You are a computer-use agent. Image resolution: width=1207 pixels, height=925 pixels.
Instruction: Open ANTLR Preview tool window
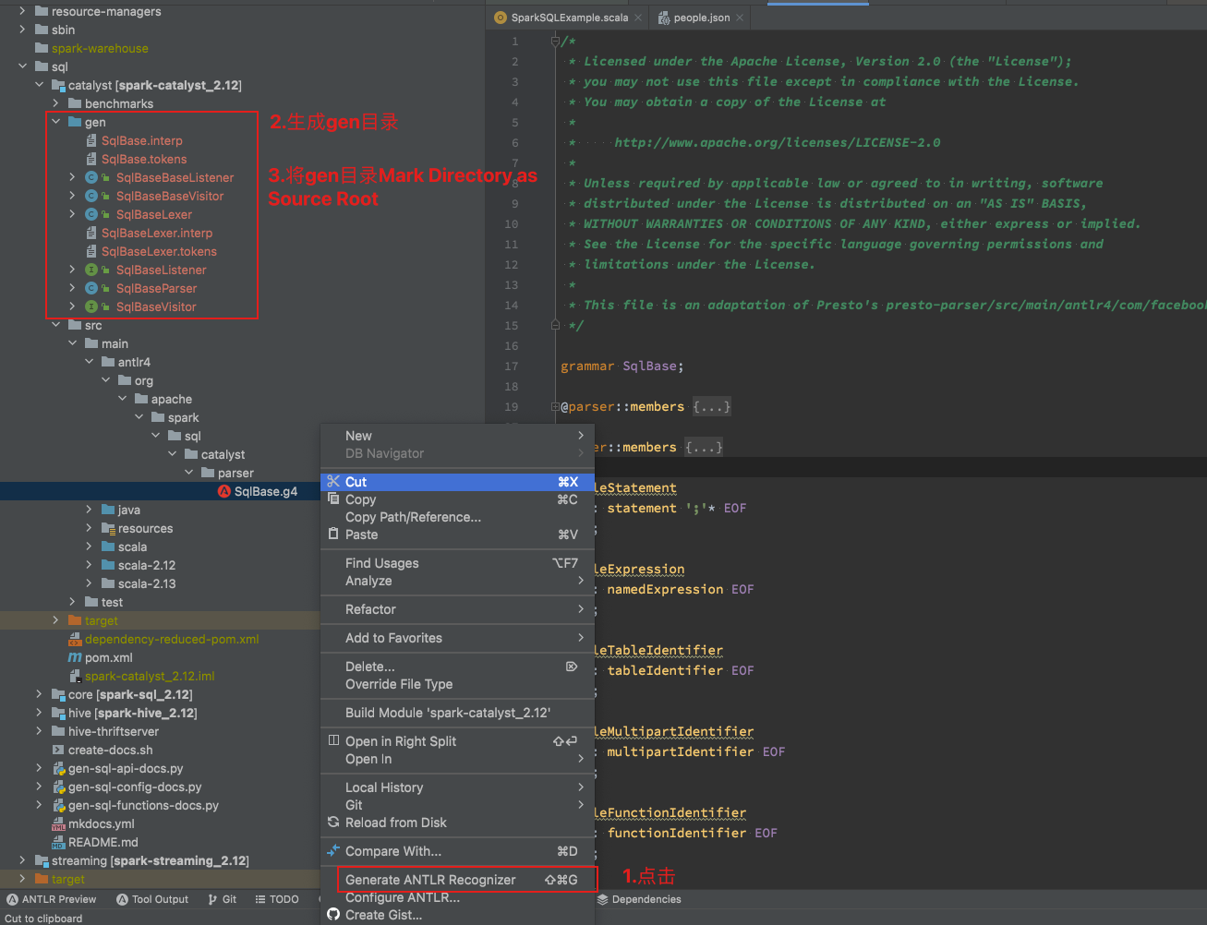click(x=52, y=899)
